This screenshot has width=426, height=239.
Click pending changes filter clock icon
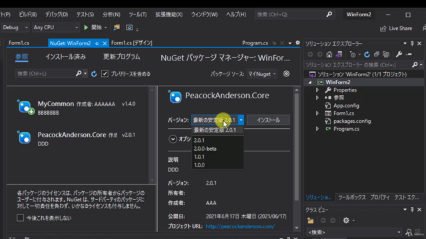pyautogui.click(x=353, y=54)
